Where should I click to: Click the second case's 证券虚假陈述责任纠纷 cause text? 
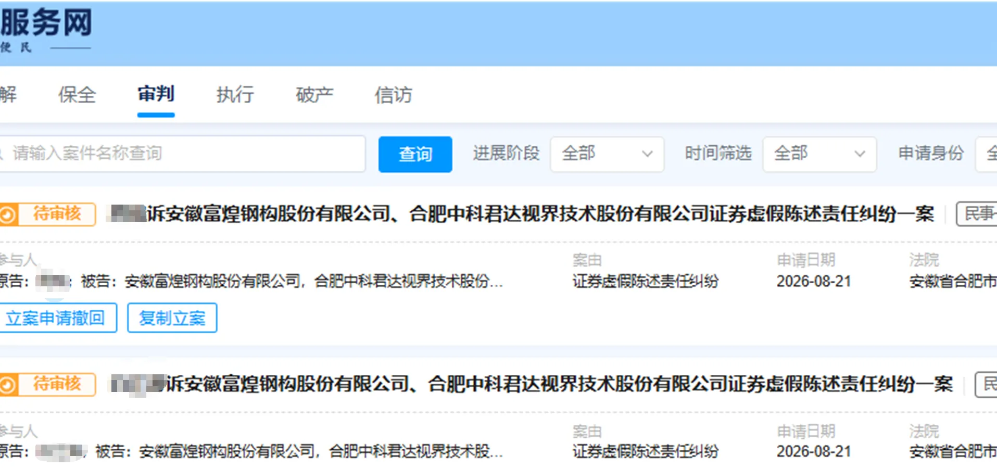click(646, 451)
